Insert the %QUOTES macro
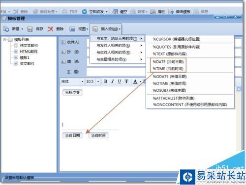The width and height of the screenshot is (246, 185). tap(177, 47)
